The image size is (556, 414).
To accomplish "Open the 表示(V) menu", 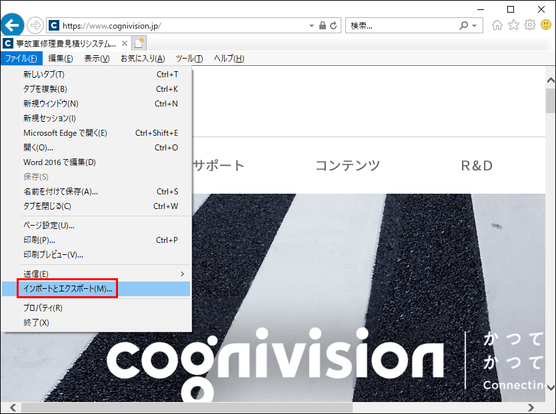I will (97, 59).
